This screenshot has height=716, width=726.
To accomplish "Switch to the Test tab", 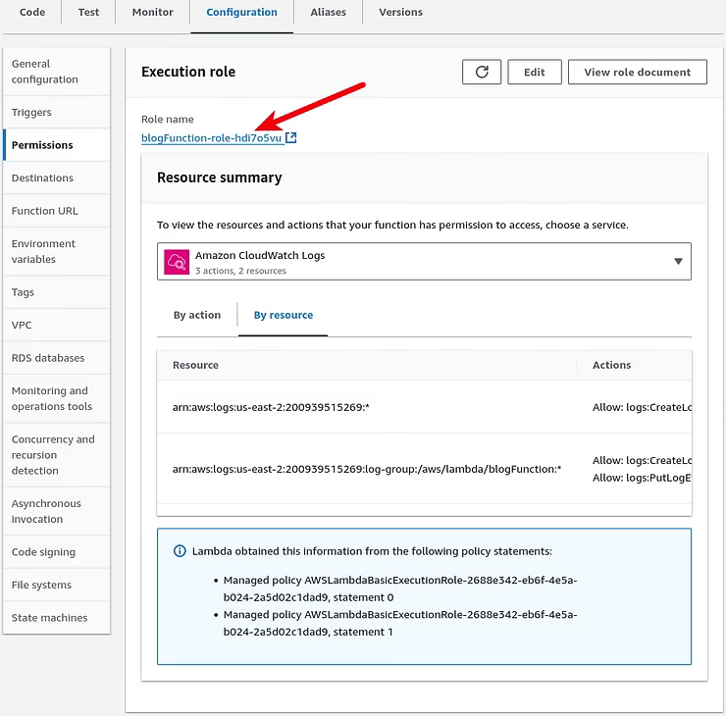I will 88,12.
